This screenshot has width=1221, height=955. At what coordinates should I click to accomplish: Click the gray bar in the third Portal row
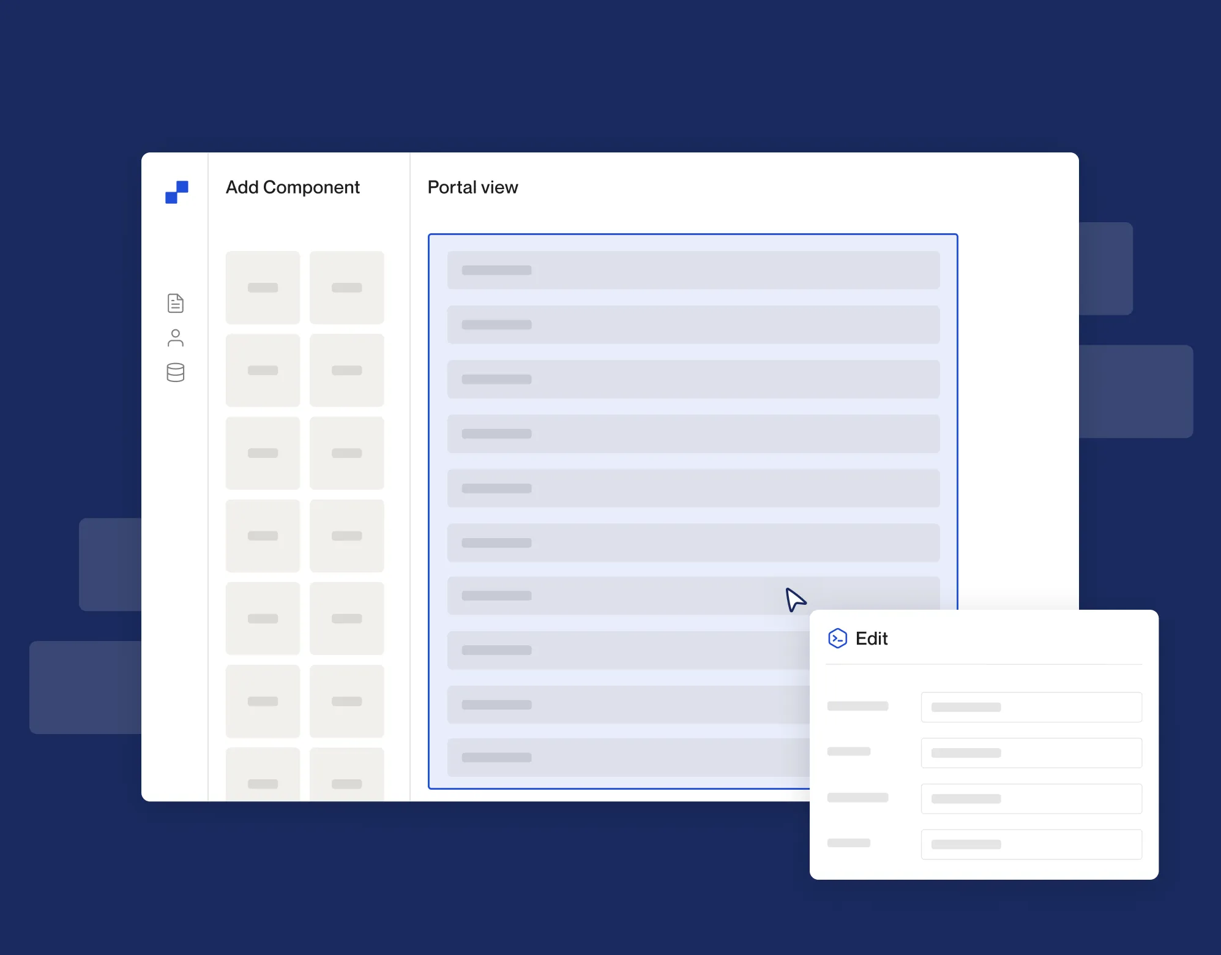point(497,379)
